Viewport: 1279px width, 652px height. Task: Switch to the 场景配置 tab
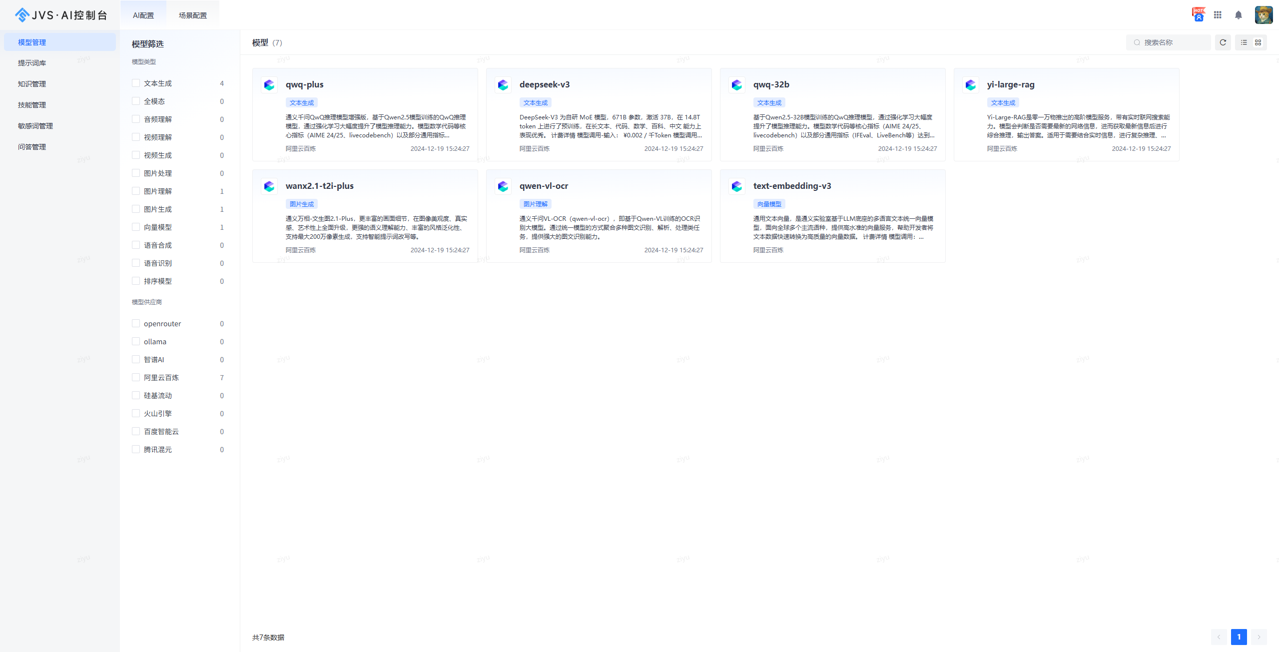click(x=192, y=15)
